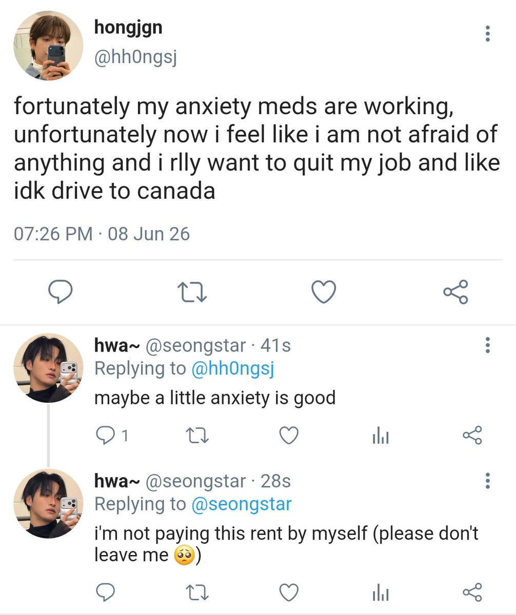View analytics for 'maybe a little anxiety' reply
The height and width of the screenshot is (615, 516).
[380, 437]
